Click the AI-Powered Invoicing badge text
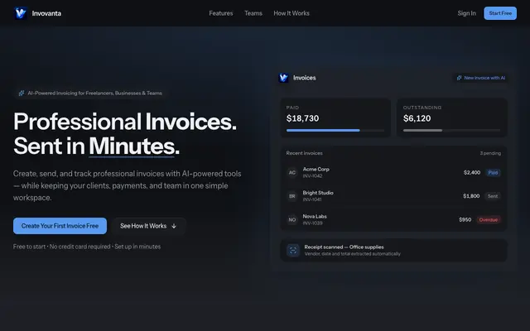Image resolution: width=530 pixels, height=331 pixels. [94, 94]
